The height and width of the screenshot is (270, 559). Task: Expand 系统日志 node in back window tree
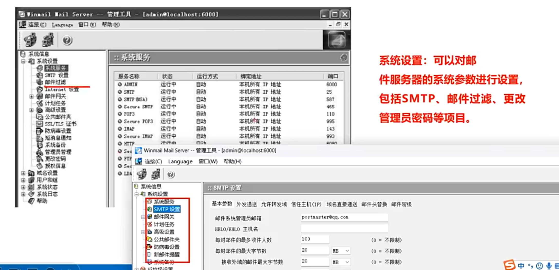tap(23, 194)
